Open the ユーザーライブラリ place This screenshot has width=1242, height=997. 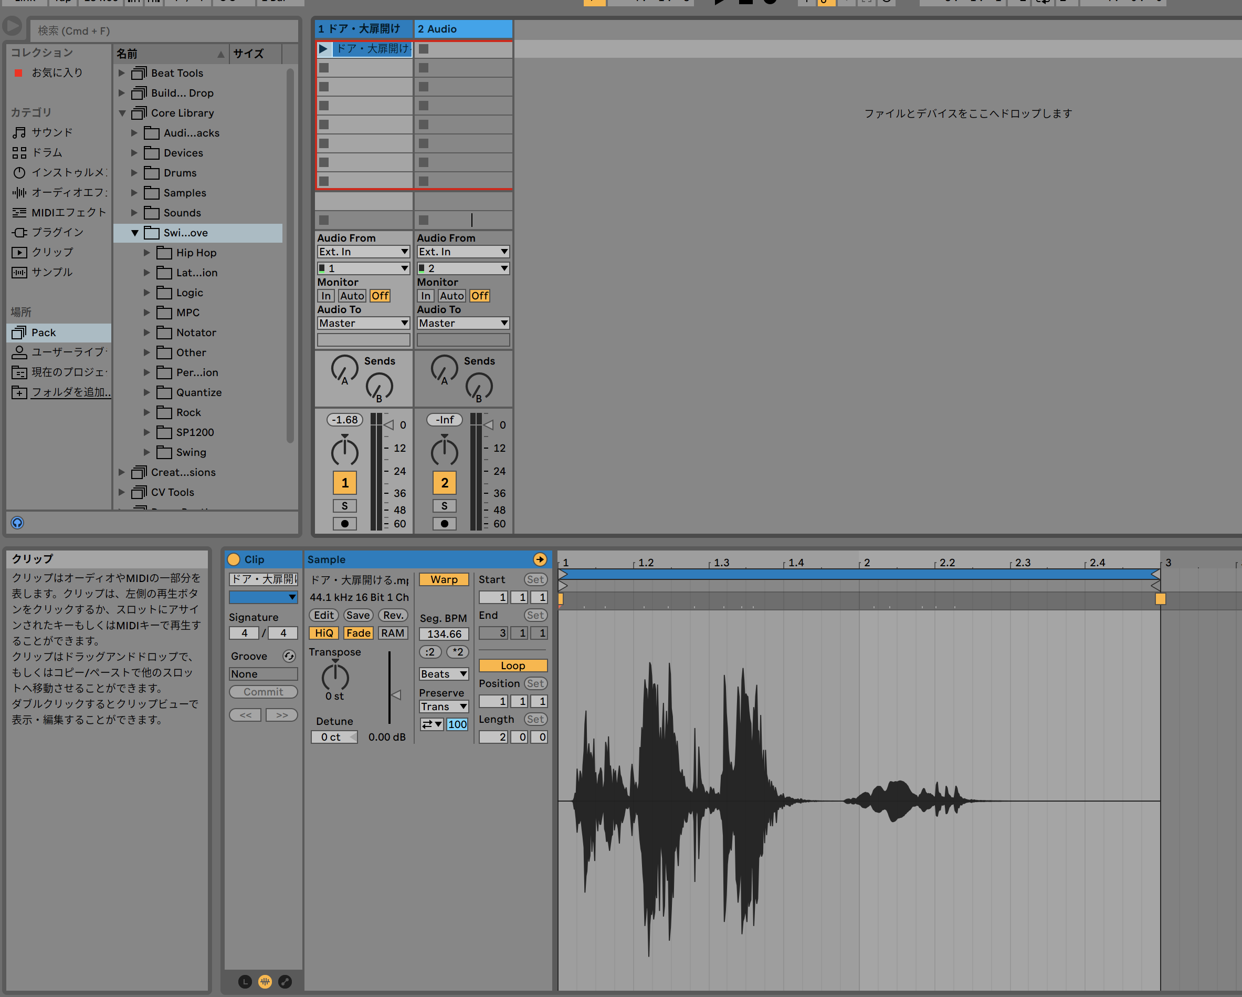pos(59,352)
